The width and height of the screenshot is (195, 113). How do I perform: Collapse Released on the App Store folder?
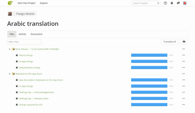pyautogui.click(x=9, y=74)
